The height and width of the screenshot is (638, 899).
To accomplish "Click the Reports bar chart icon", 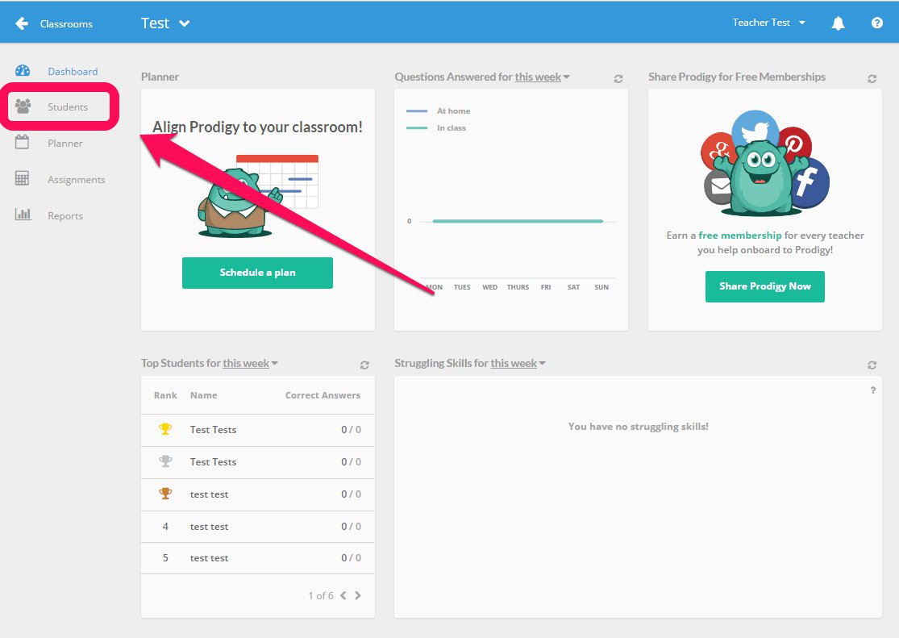I will [x=23, y=215].
